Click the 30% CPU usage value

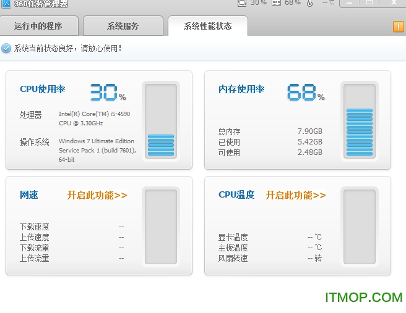(x=108, y=93)
